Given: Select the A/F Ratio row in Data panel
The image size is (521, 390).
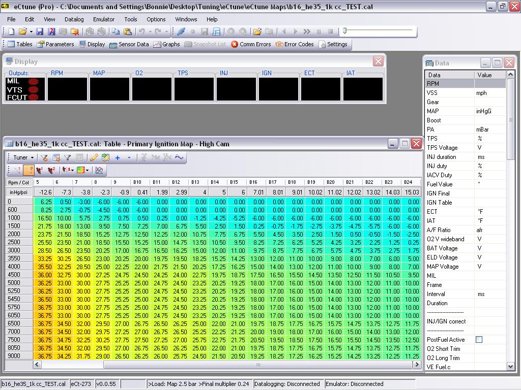Looking at the screenshot, I should coord(465,230).
